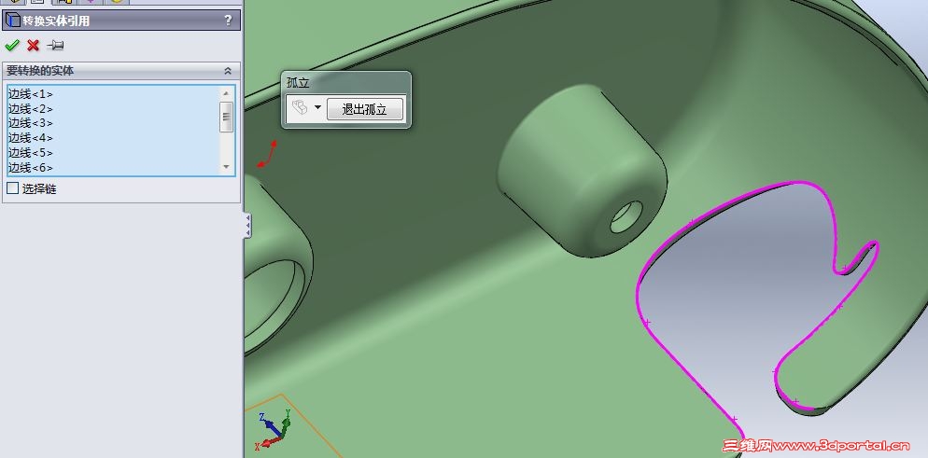Click the entity list scrollbar thumb
This screenshot has width=928, height=458.
click(x=226, y=116)
